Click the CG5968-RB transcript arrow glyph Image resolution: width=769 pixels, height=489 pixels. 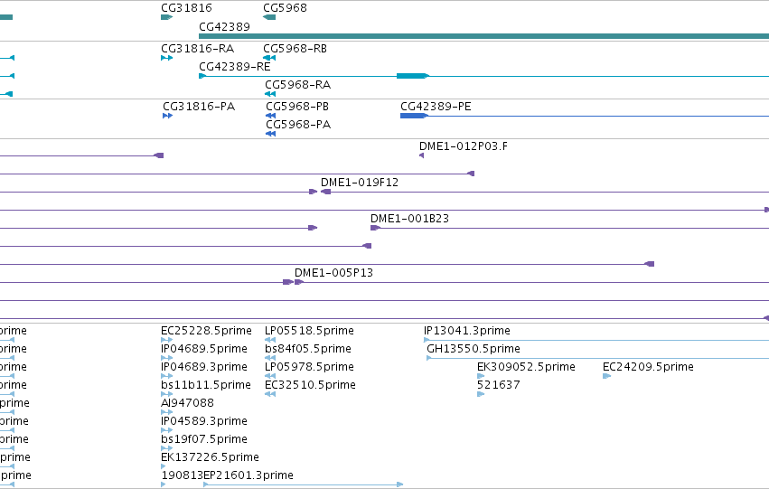(269, 58)
